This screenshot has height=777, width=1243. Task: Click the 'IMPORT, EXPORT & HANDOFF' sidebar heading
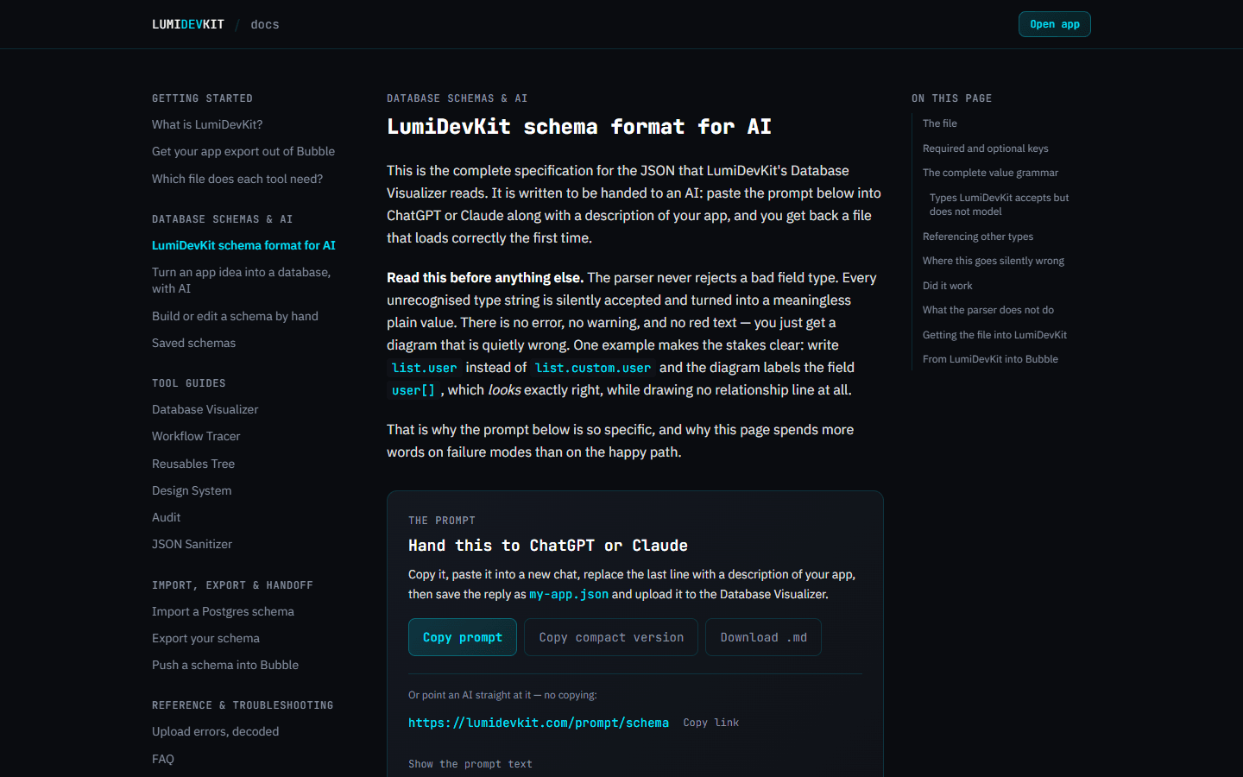click(x=233, y=585)
